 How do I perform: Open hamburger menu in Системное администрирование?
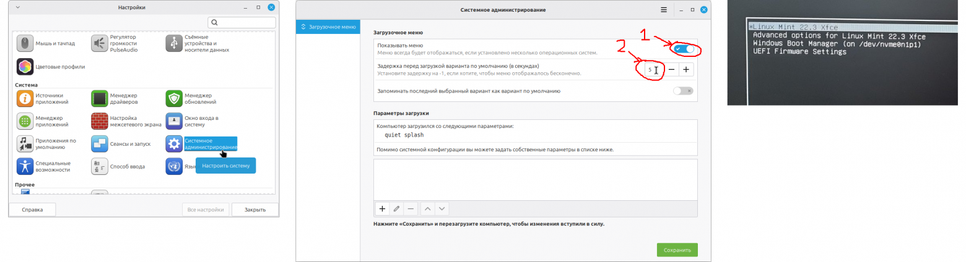[664, 10]
